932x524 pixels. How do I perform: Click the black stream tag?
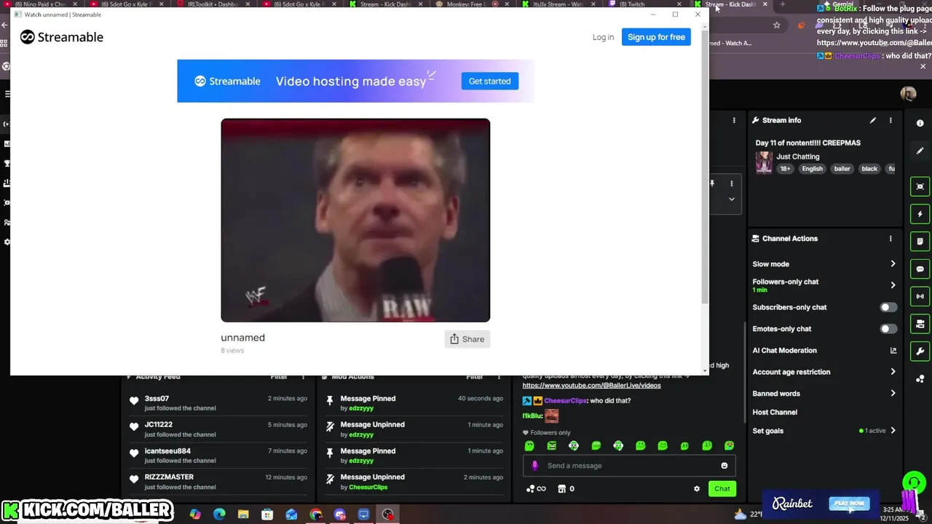click(869, 169)
